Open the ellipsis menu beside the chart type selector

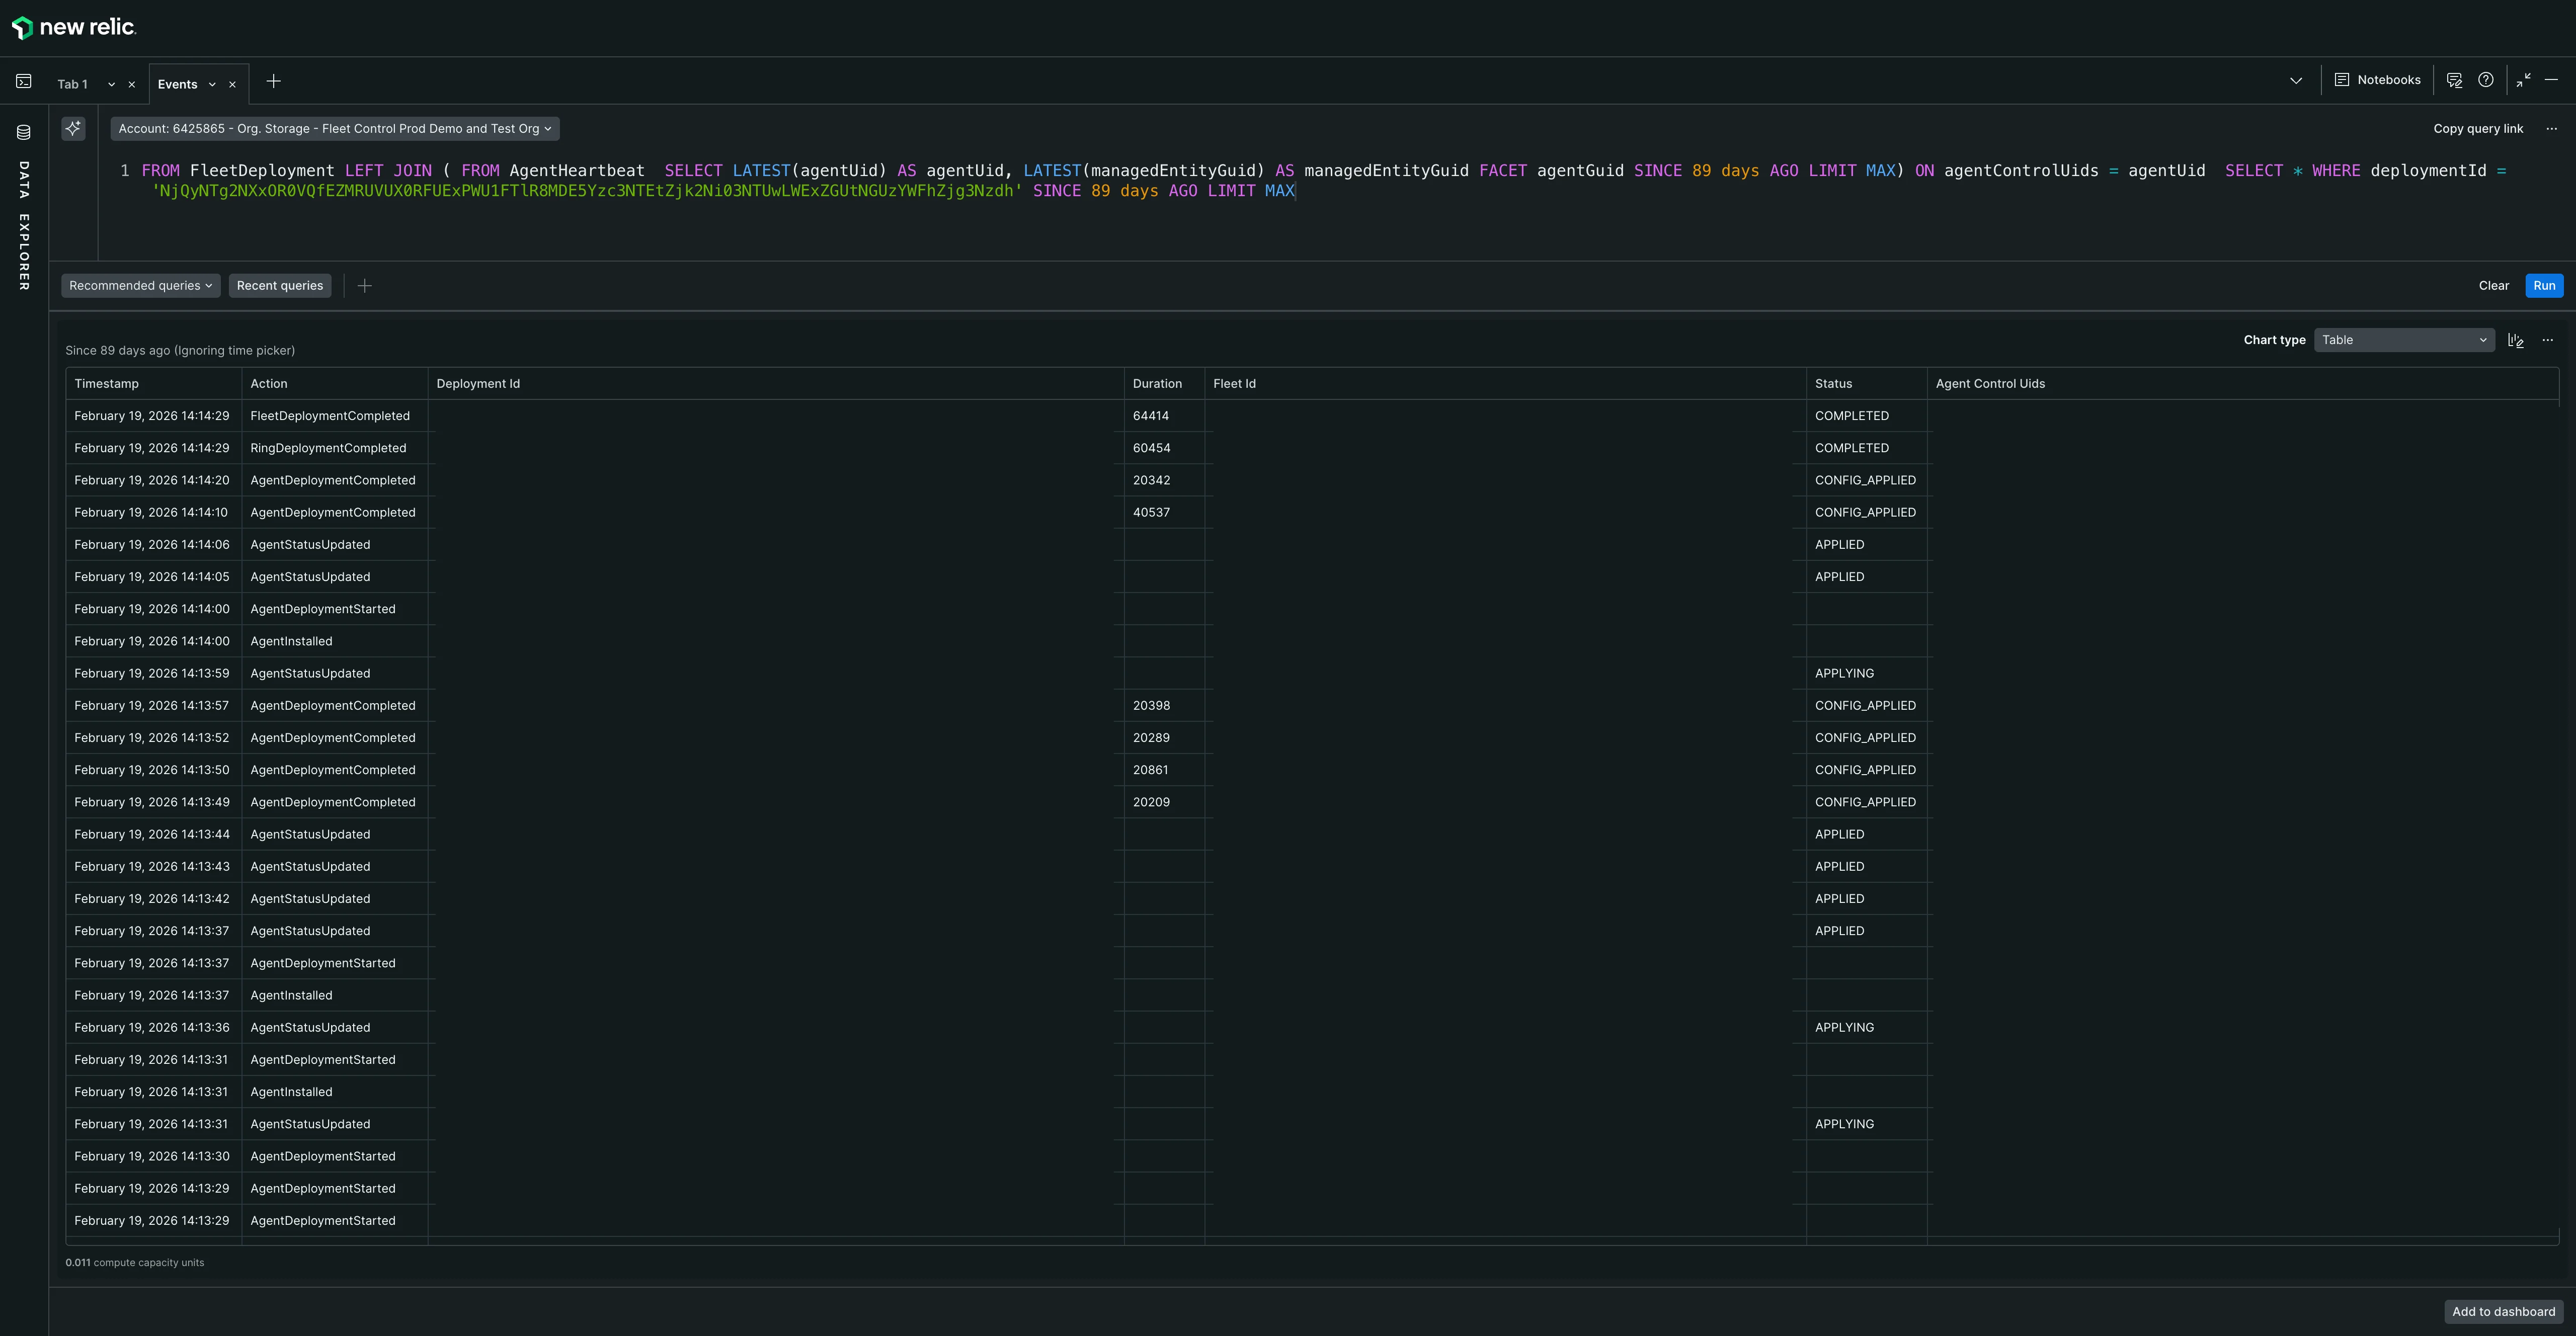pyautogui.click(x=2547, y=340)
